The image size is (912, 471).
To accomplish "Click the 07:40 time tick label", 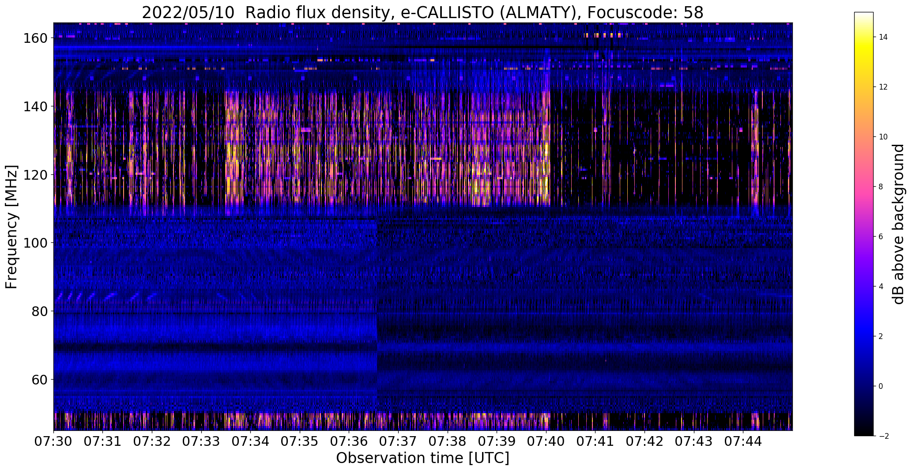I will pyautogui.click(x=546, y=441).
